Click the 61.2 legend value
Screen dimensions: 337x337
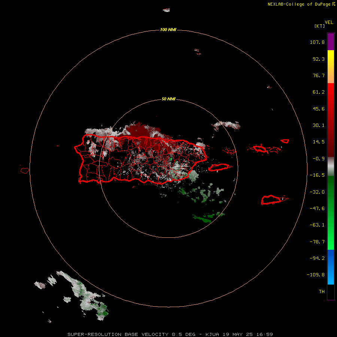[319, 92]
